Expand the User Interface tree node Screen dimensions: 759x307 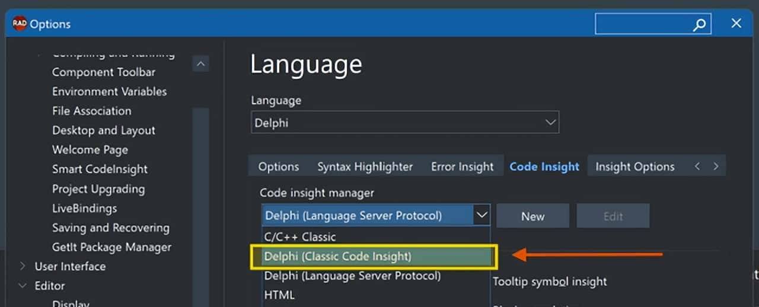(23, 266)
